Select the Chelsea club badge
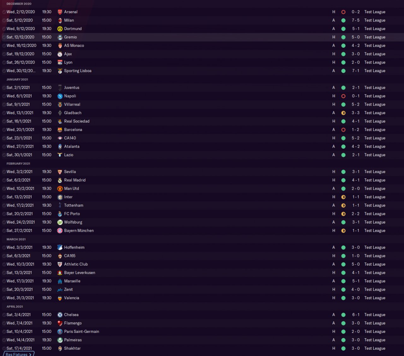 [x=60, y=315]
